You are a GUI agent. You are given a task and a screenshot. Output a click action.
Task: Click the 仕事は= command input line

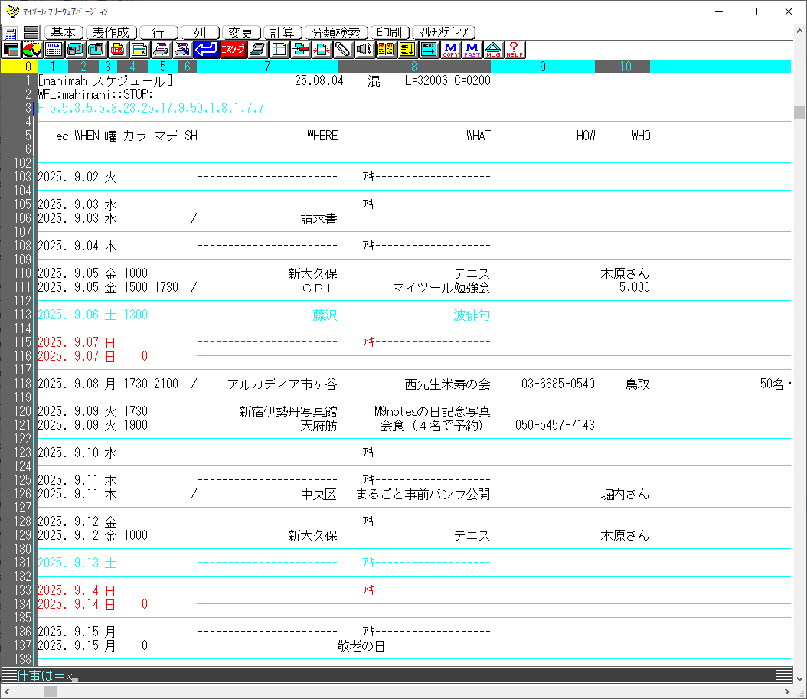pyautogui.click(x=383, y=676)
